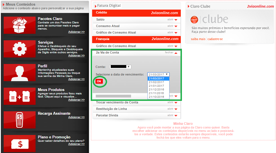
Task: Add the Meus Produtos content
Action: (76, 100)
